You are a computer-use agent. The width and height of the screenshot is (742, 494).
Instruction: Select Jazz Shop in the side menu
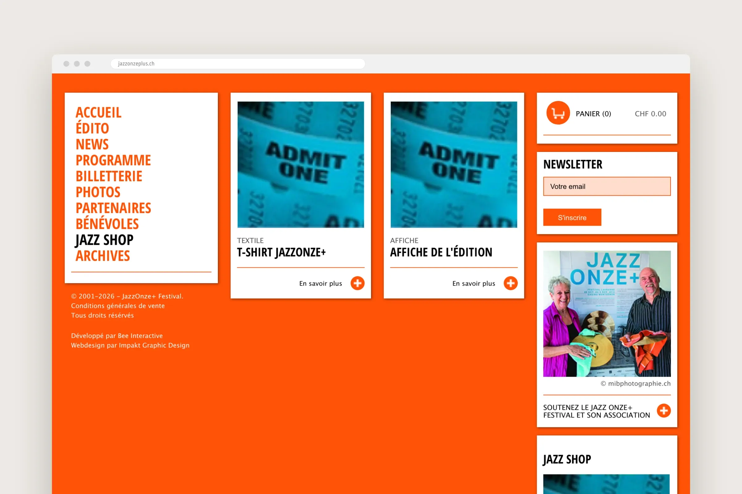coord(104,241)
